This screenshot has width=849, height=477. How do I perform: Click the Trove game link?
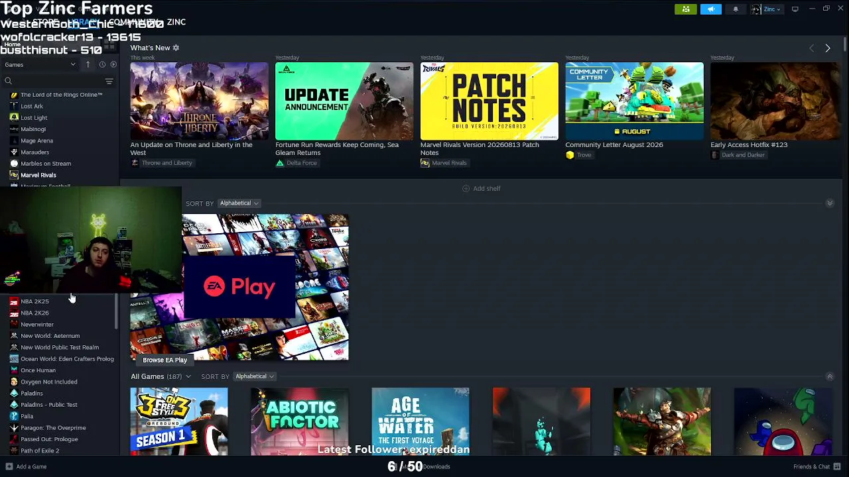click(x=578, y=155)
